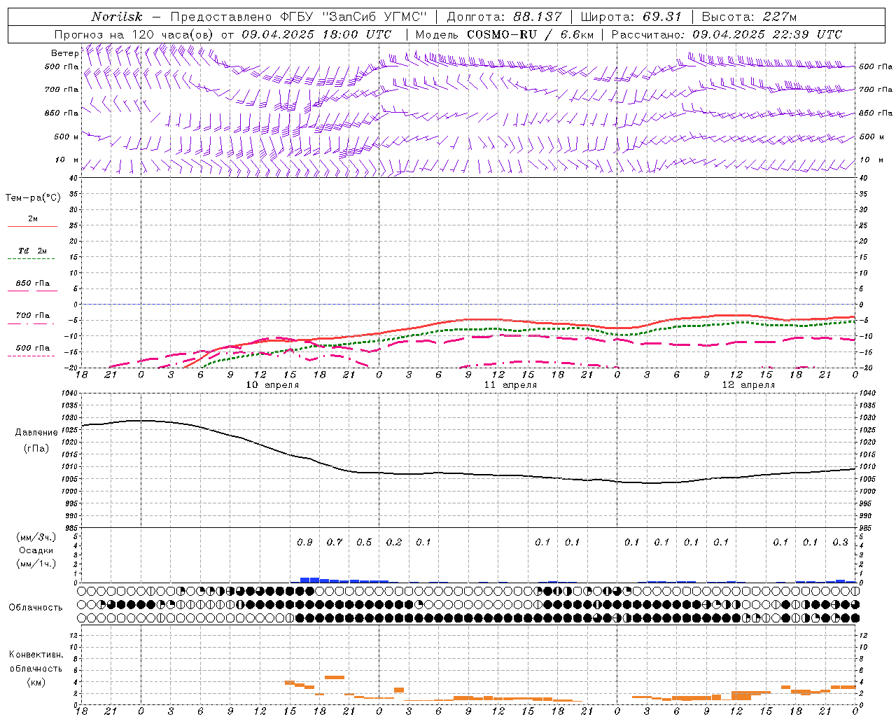This screenshot has width=896, height=717.
Task: Click the "500 м" label left of wind panel
Action: coord(66,137)
